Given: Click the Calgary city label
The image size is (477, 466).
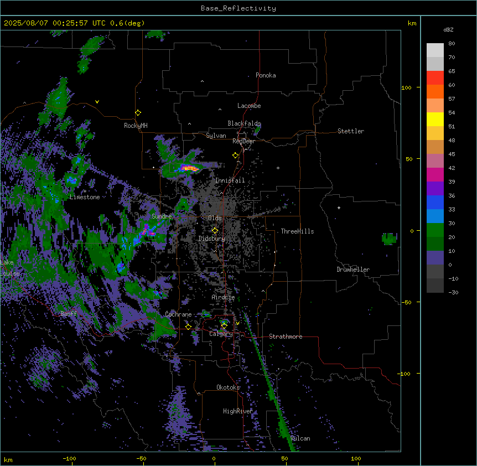Looking at the screenshot, I should coord(221,334).
